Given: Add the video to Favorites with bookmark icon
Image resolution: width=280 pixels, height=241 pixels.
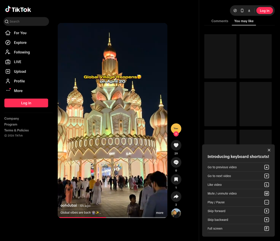Looking at the screenshot, I should [x=176, y=179].
